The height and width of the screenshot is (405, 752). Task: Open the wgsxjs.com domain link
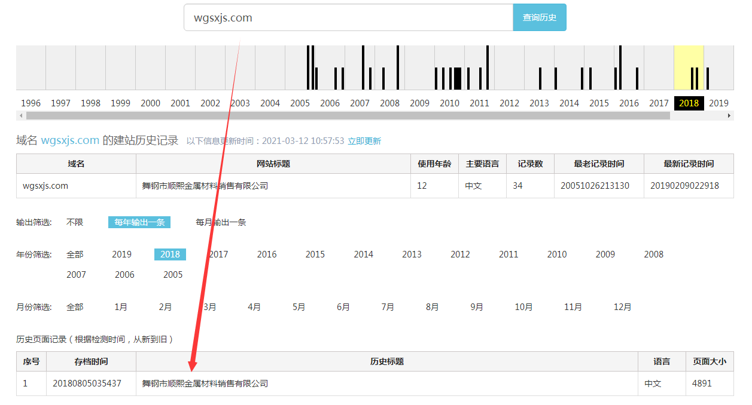pyautogui.click(x=69, y=141)
